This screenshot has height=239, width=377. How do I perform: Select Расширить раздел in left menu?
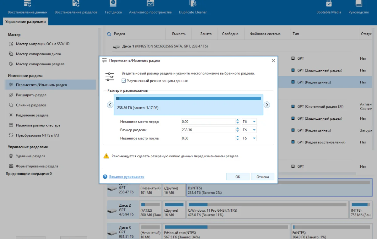click(31, 95)
